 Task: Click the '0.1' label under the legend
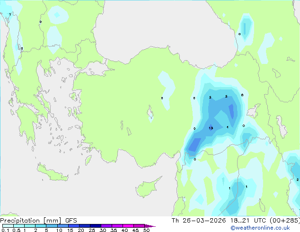click(5, 230)
